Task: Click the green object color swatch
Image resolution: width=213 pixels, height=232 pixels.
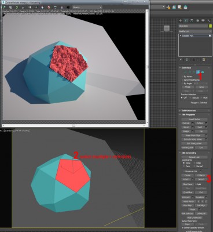Action: click(x=210, y=26)
